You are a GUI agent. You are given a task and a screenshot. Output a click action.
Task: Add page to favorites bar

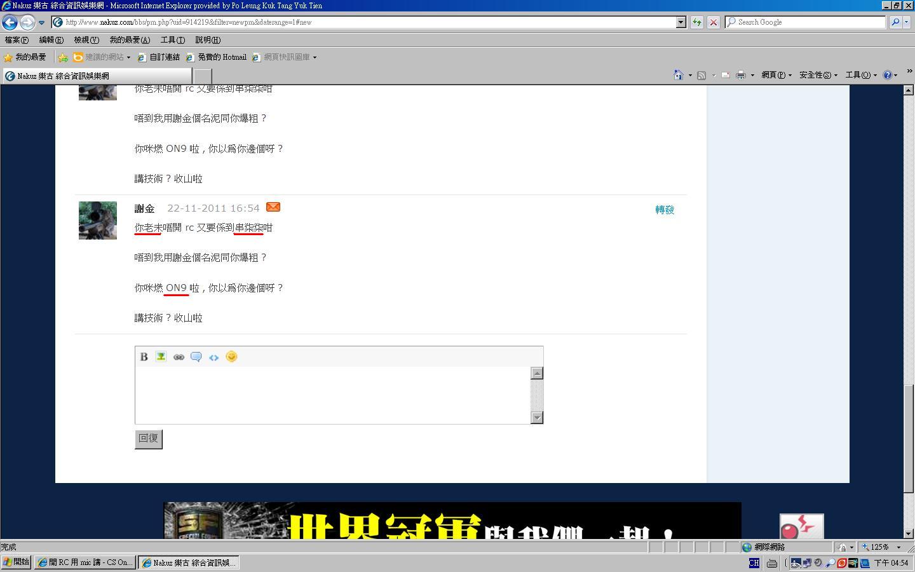63,57
